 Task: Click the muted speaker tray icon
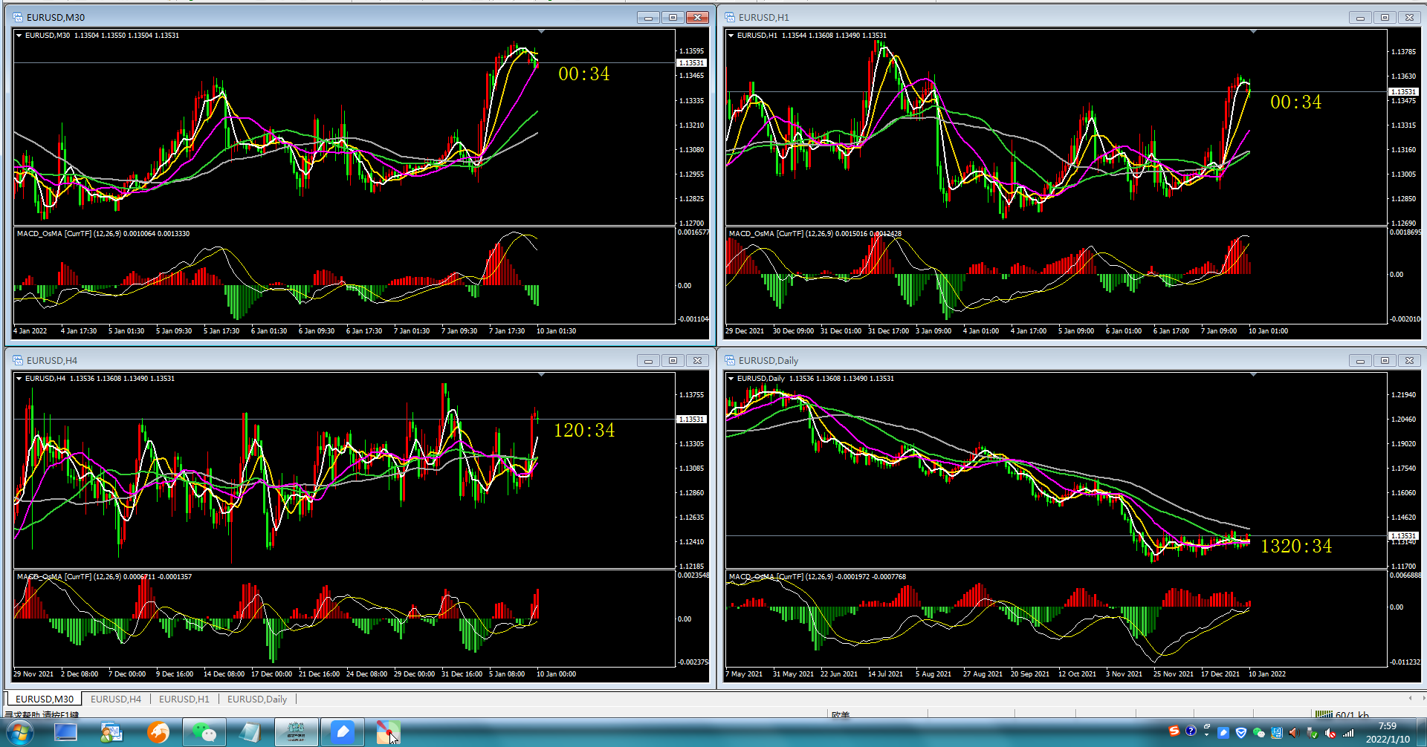[1330, 733]
